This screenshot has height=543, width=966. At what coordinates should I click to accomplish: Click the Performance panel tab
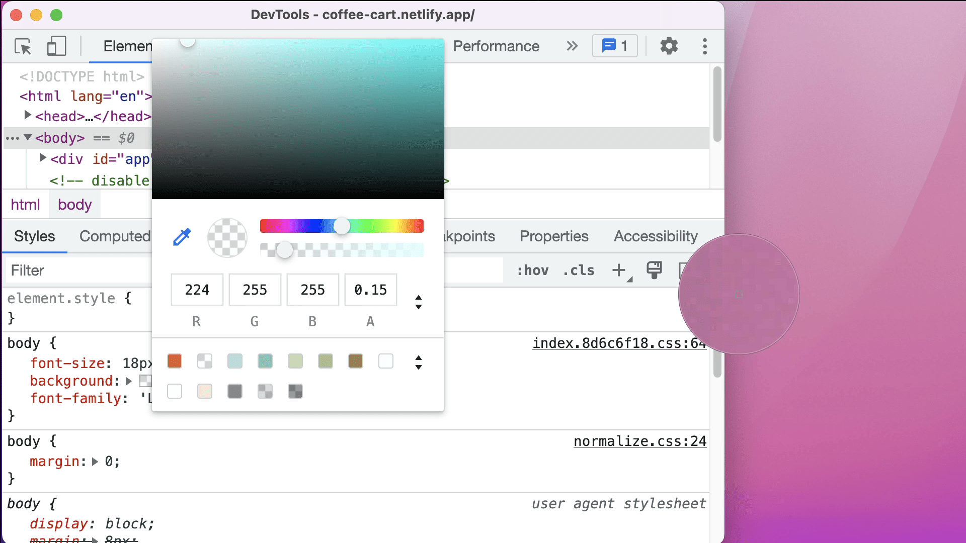tap(496, 46)
